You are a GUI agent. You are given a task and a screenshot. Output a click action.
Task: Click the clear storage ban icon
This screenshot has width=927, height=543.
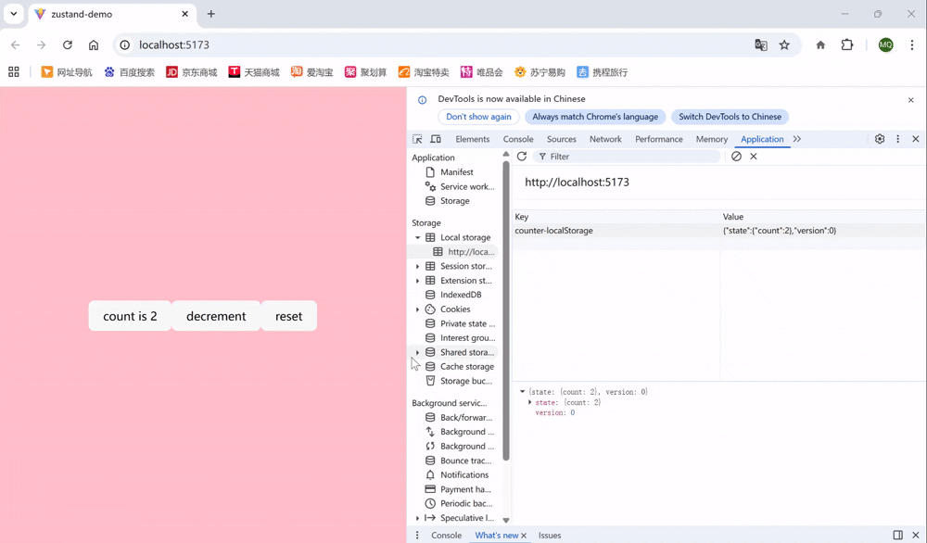[x=737, y=157]
